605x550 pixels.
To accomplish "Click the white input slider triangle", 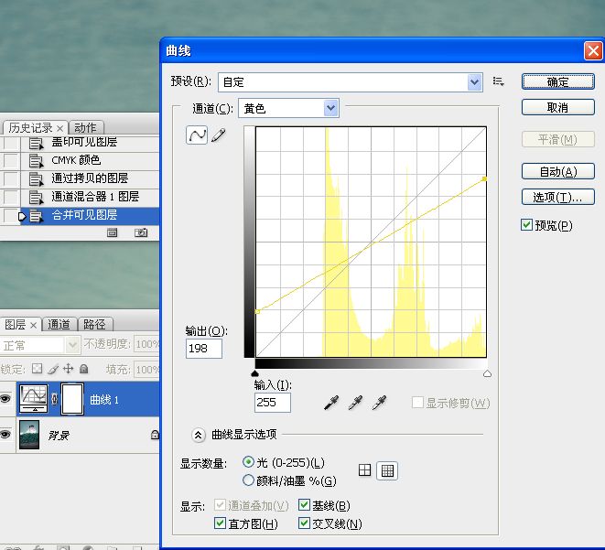I will [x=487, y=373].
